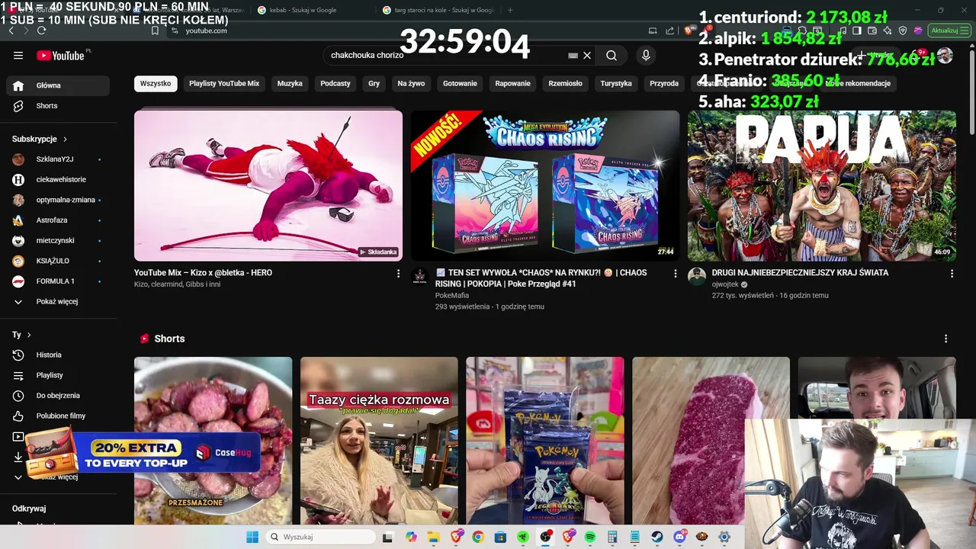Expand the Subskrypcje section
976x549 pixels.
tap(40, 140)
